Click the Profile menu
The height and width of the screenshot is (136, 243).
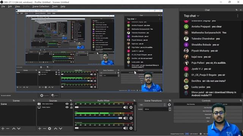[26, 6]
